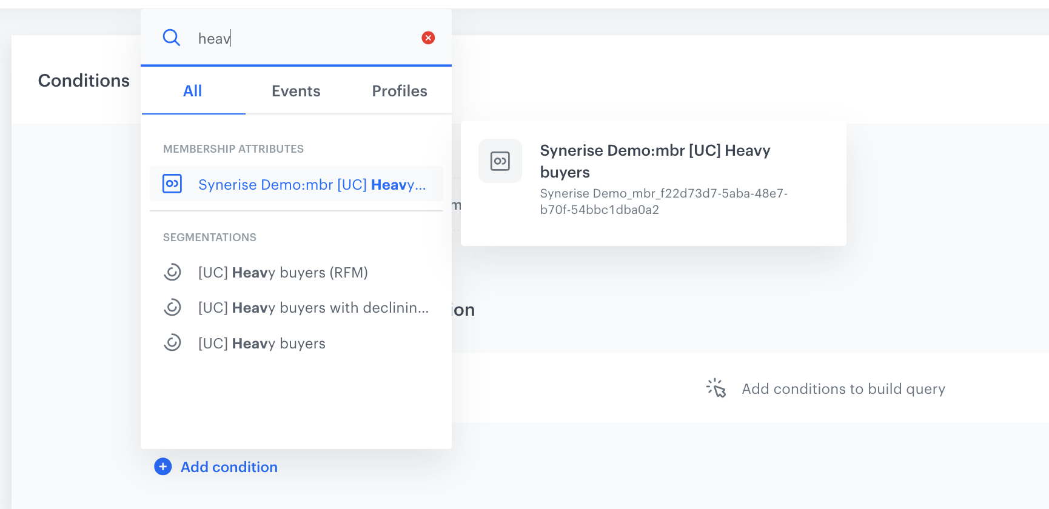Clear the search with red X button
This screenshot has width=1049, height=509.
pos(428,38)
